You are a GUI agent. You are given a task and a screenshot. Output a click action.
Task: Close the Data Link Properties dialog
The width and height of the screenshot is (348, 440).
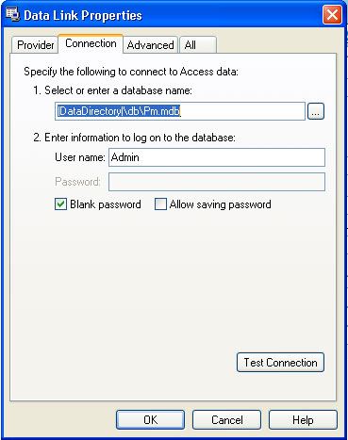(332, 14)
